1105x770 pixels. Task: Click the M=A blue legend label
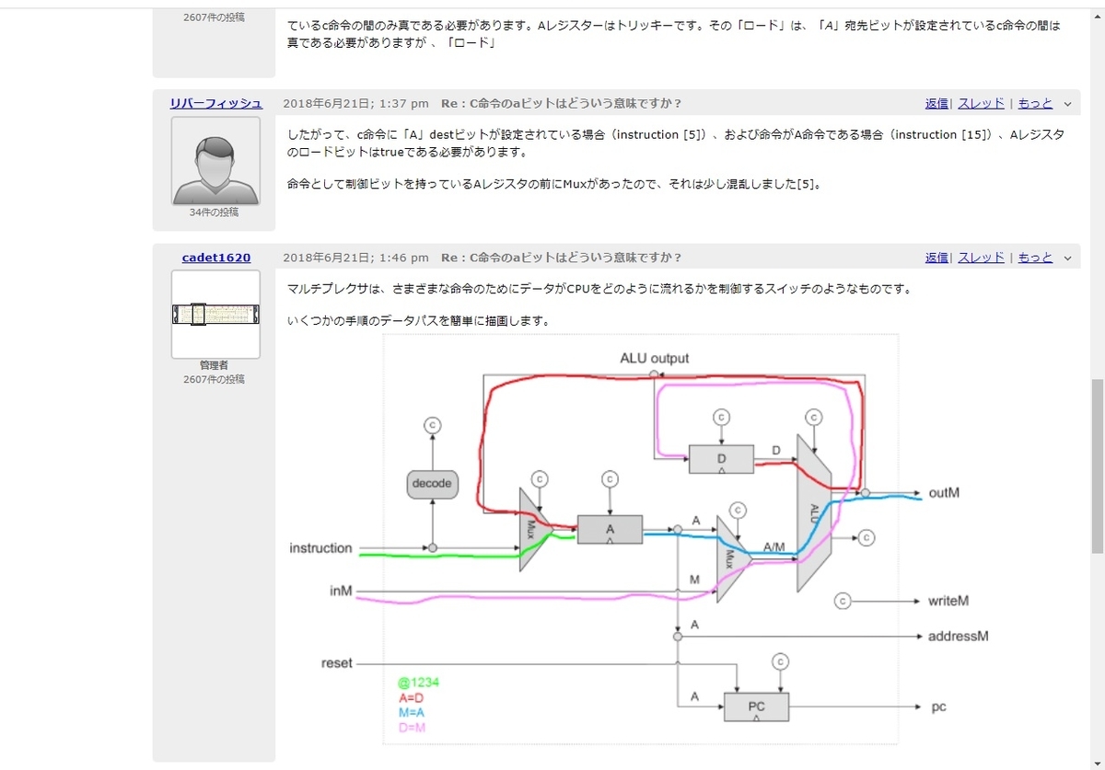pos(412,712)
